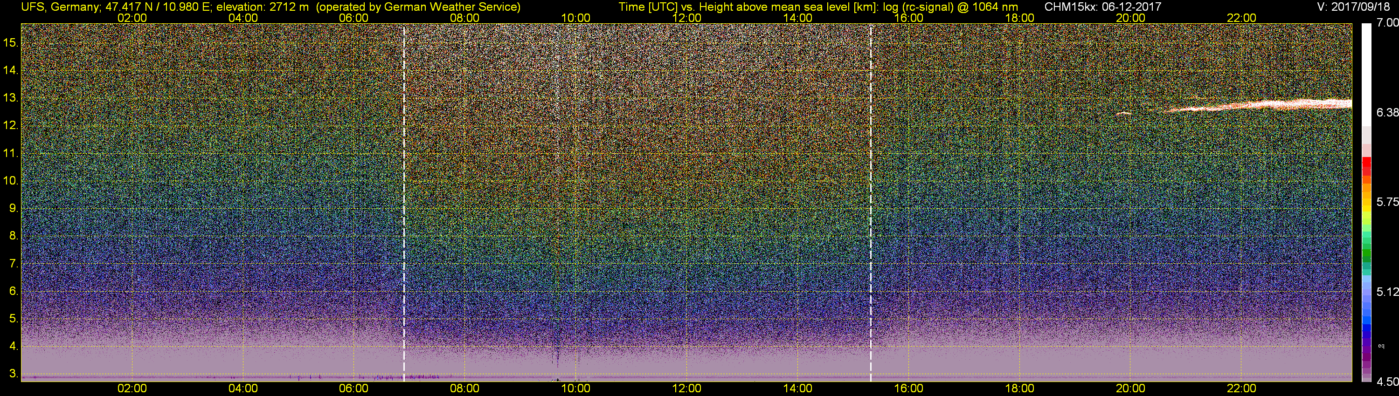Image resolution: width=1399 pixels, height=396 pixels.
Task: Click the '14.' km height axis label
Action: tap(11, 70)
